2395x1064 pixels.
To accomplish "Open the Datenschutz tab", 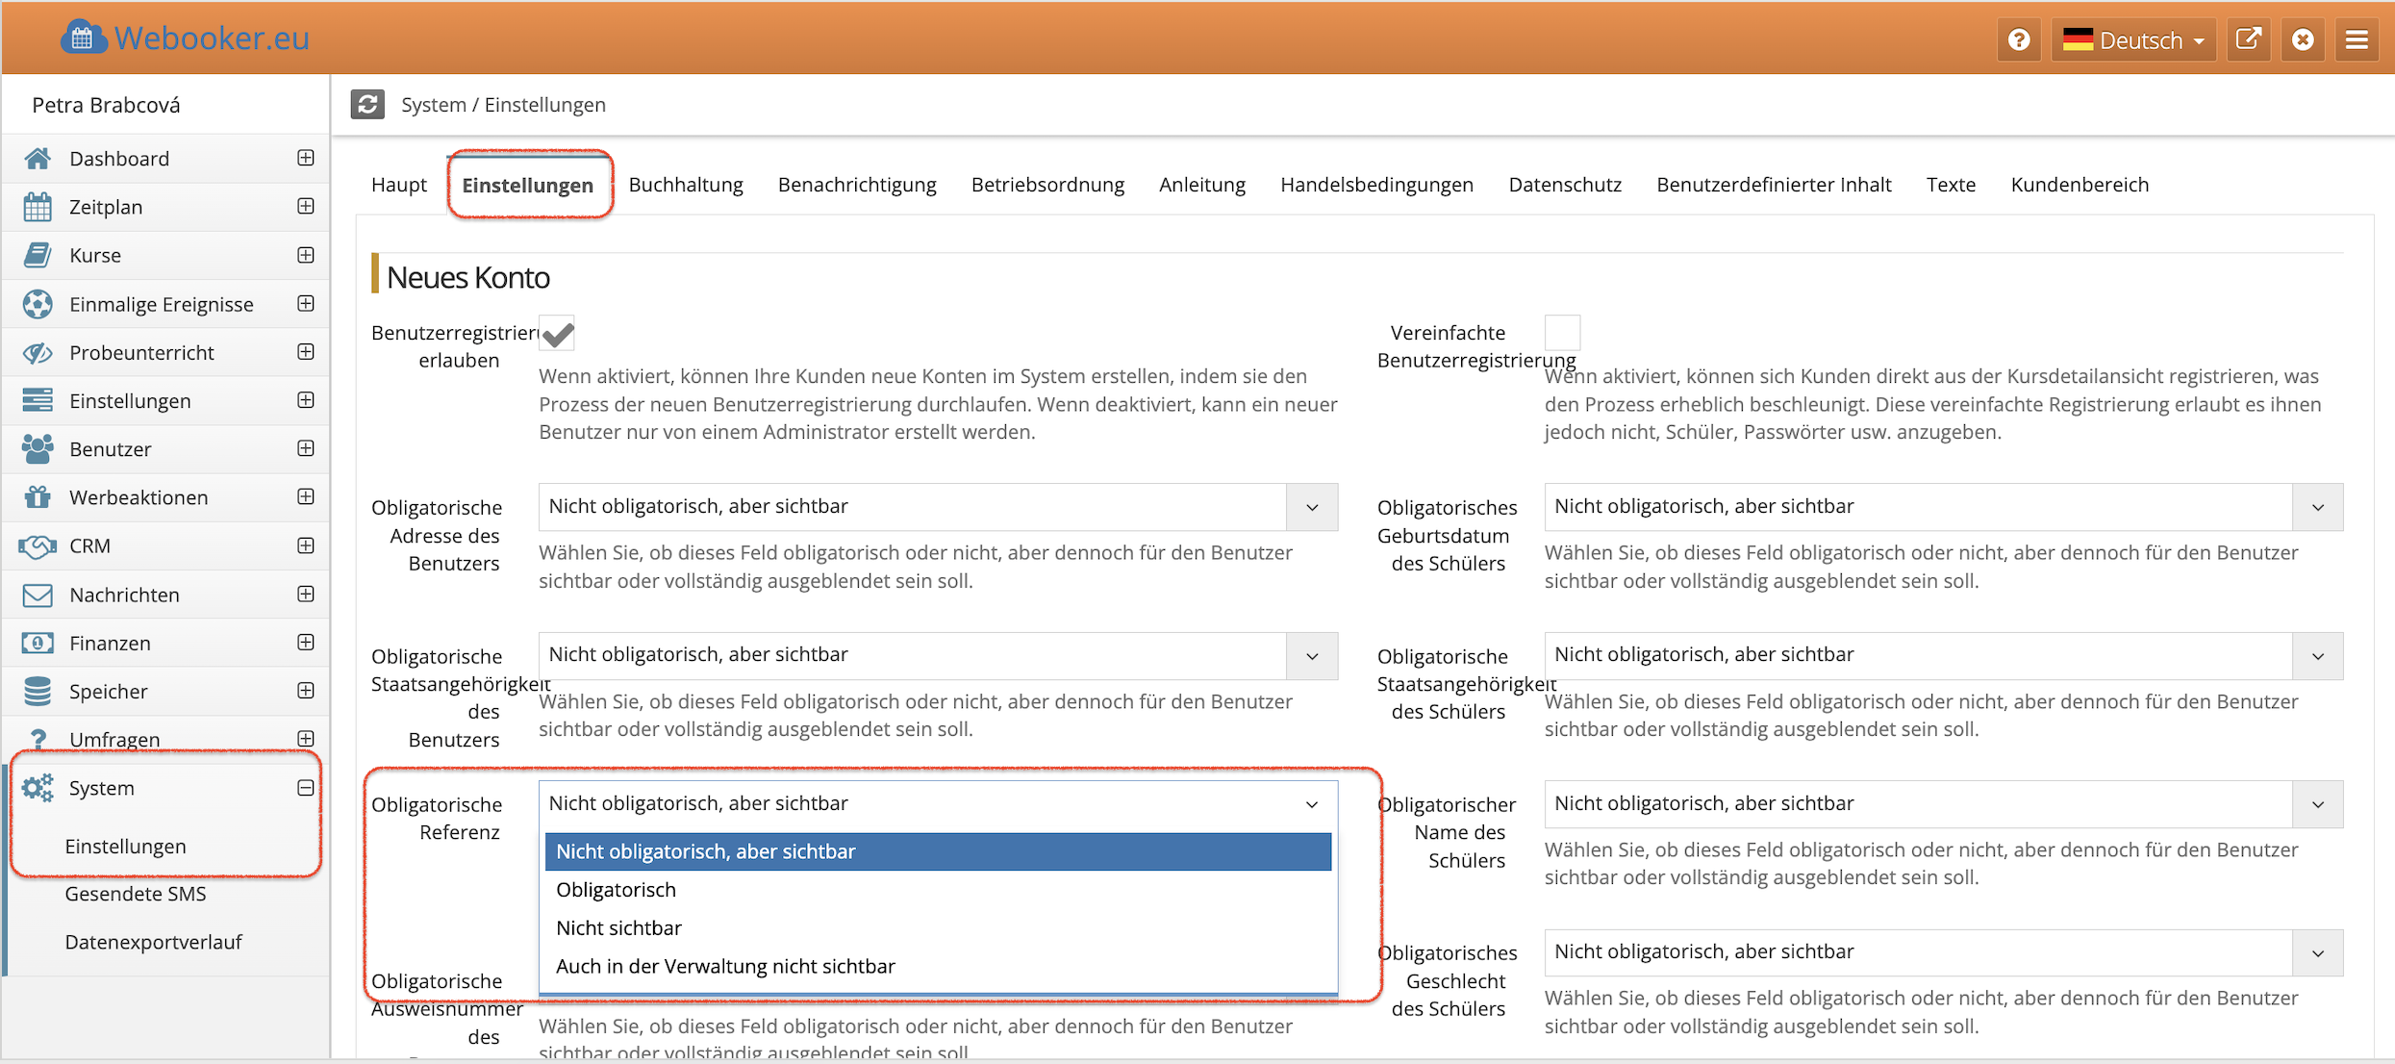I will pyautogui.click(x=1565, y=185).
